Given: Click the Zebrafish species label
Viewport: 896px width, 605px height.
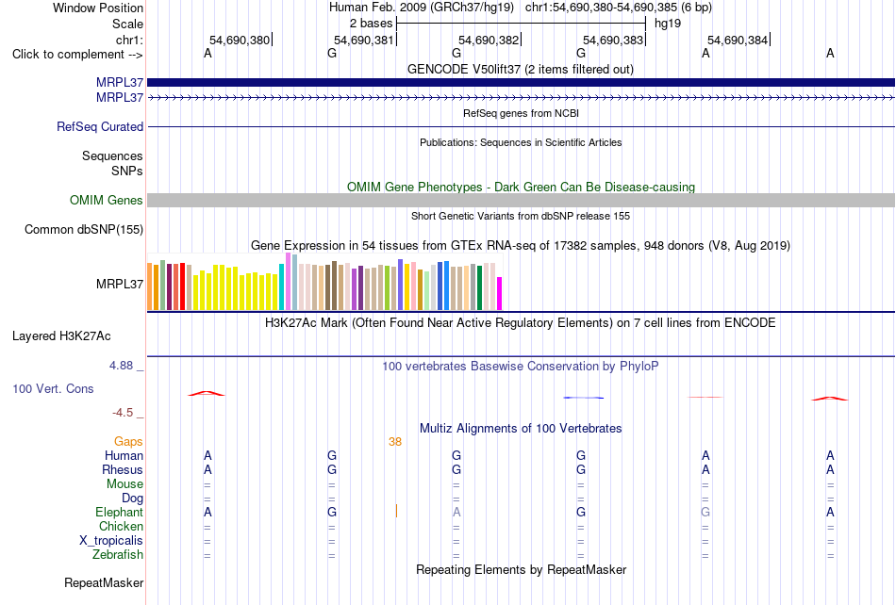Looking at the screenshot, I should click(x=118, y=554).
